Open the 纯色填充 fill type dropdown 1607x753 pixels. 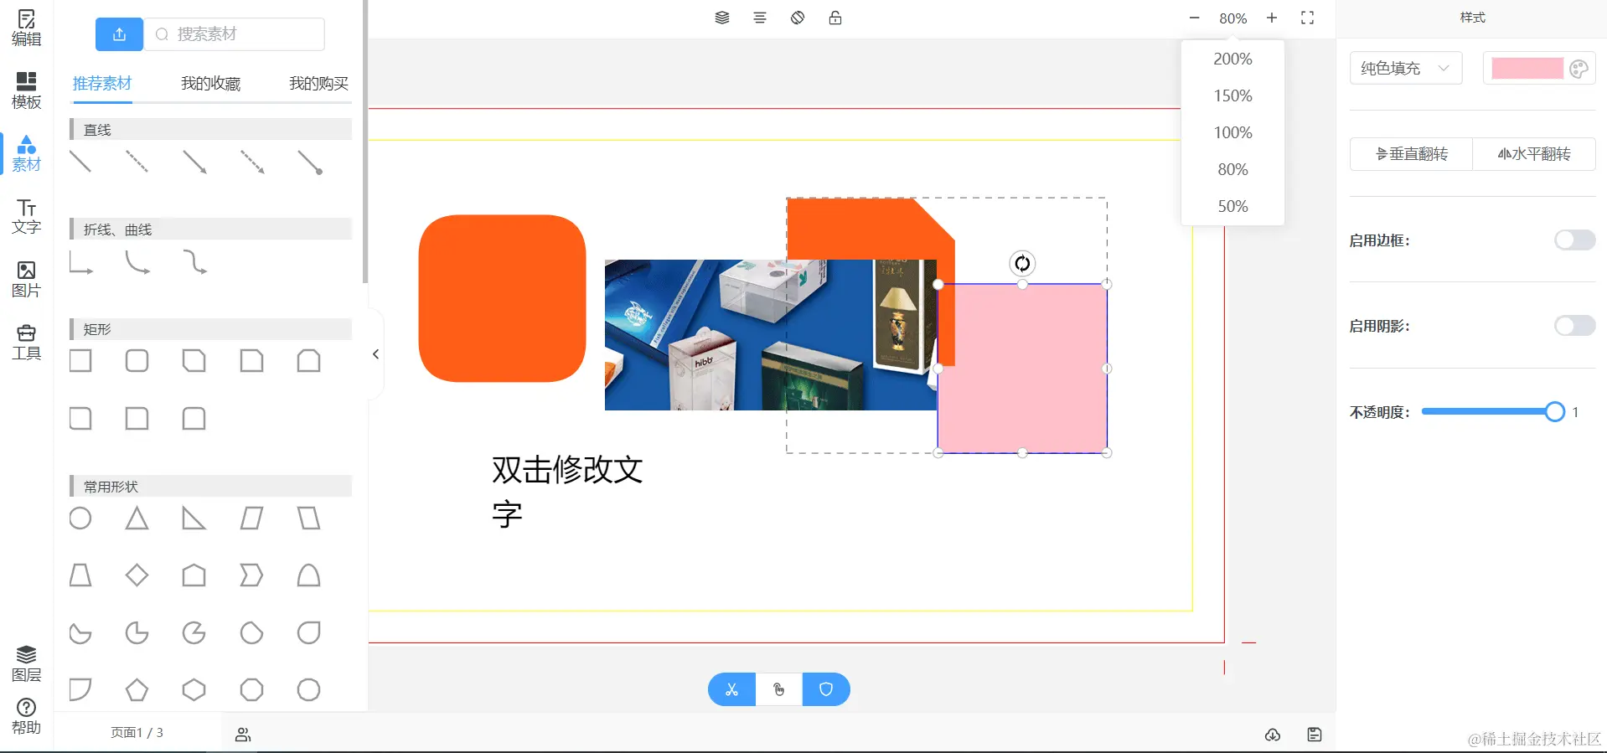coord(1406,68)
